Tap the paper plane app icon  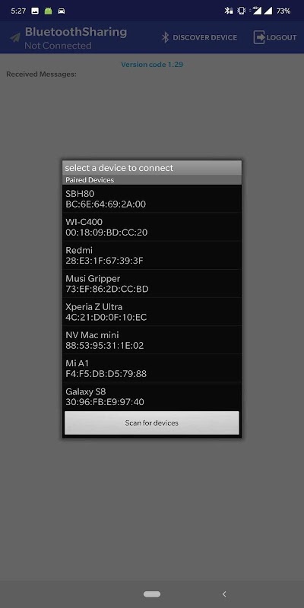click(15, 37)
